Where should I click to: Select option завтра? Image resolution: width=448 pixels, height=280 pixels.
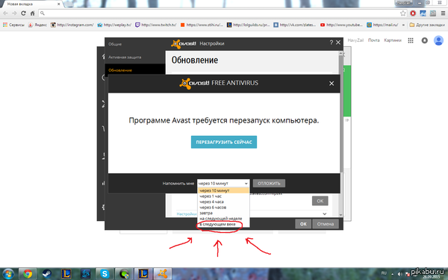pos(223,213)
